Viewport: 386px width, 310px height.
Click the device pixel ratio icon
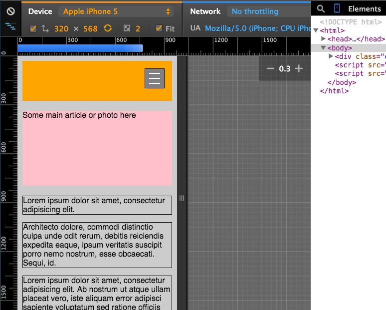pos(127,28)
